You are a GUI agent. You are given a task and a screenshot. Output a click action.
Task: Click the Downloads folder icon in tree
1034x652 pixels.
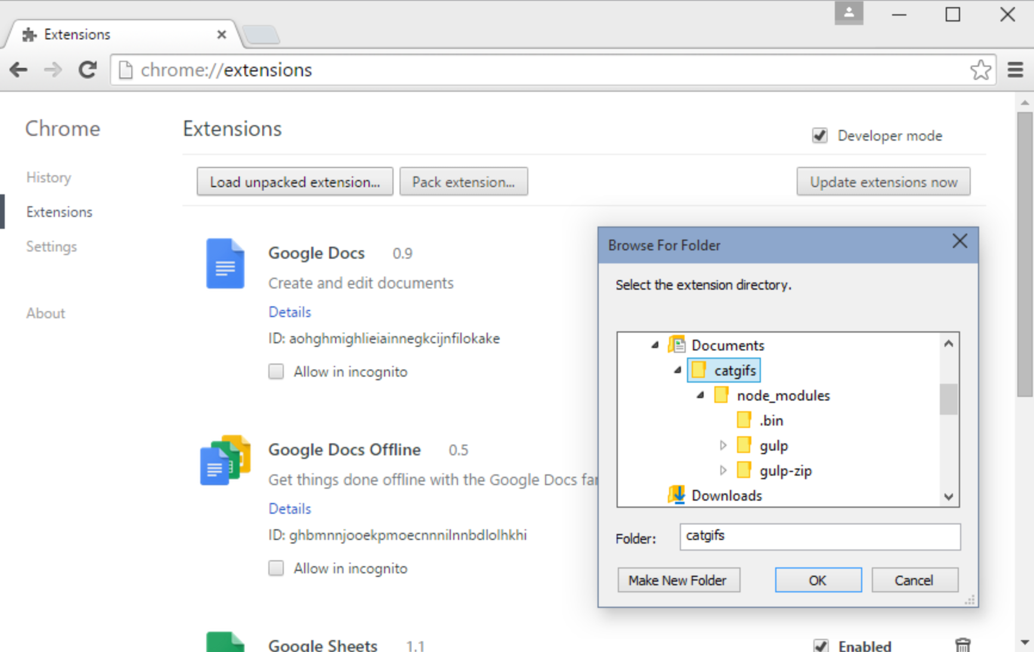click(676, 495)
